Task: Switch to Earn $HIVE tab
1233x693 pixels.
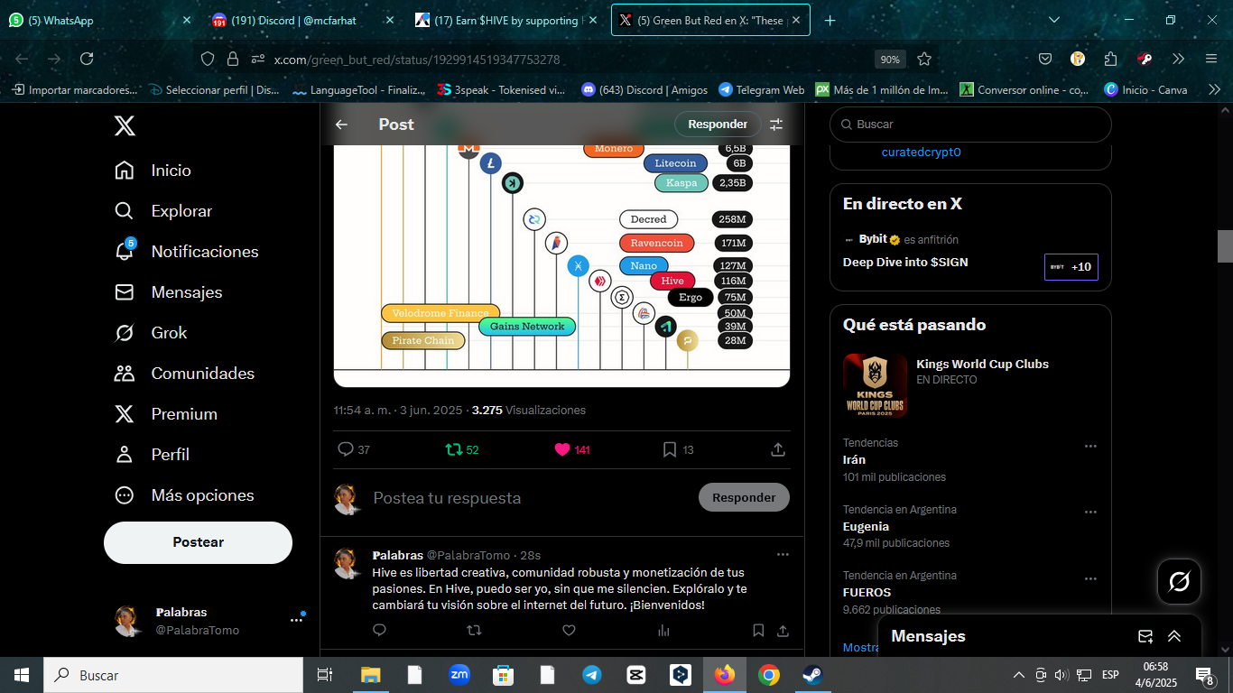Action: coord(507,20)
